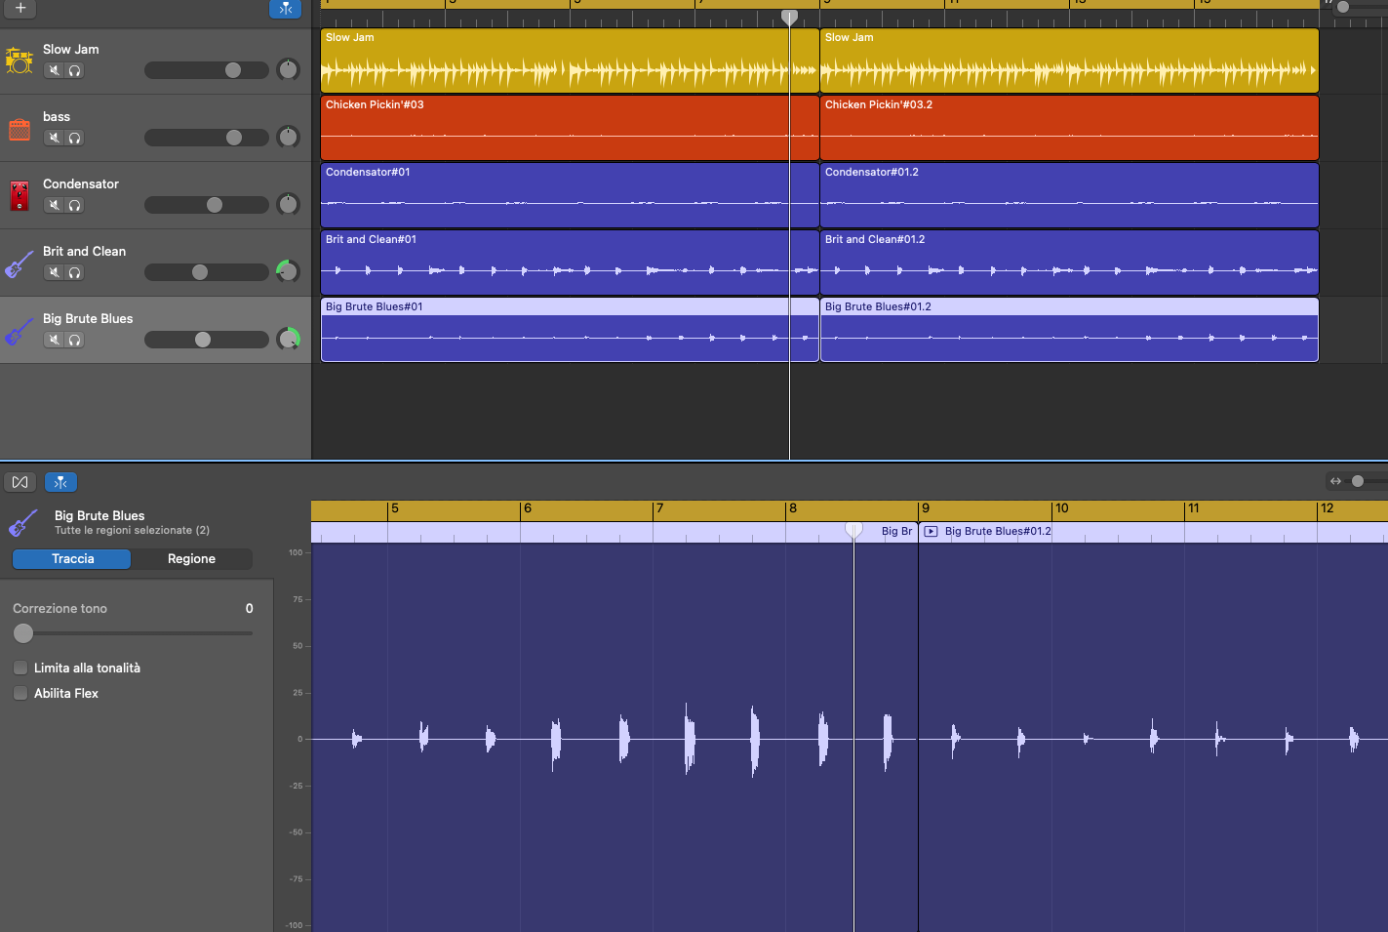Select the Traccia tab
1388x932 pixels.
(72, 559)
